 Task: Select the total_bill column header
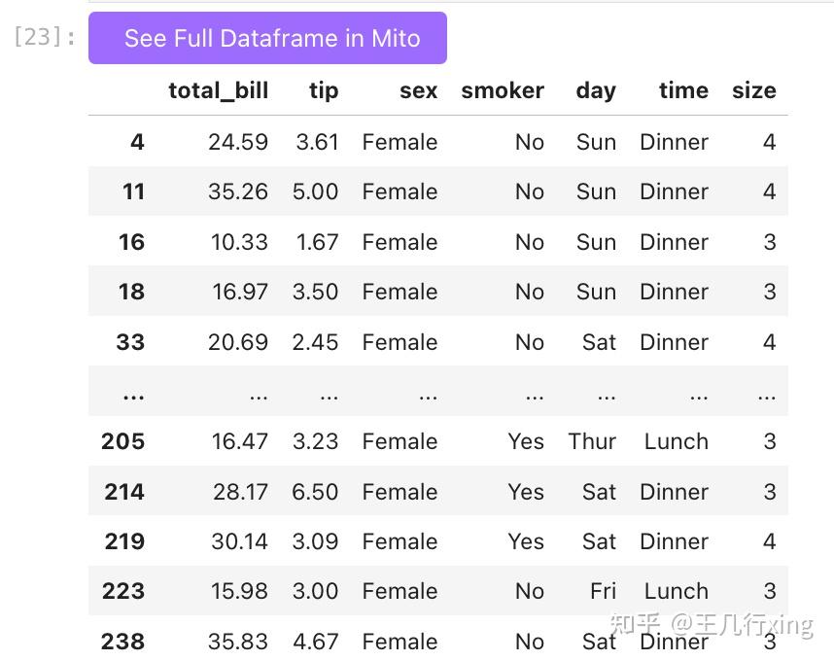[x=219, y=90]
